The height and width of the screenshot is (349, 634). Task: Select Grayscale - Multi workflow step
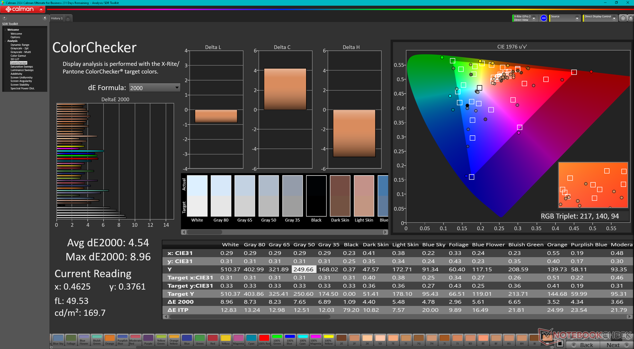[x=20, y=52]
